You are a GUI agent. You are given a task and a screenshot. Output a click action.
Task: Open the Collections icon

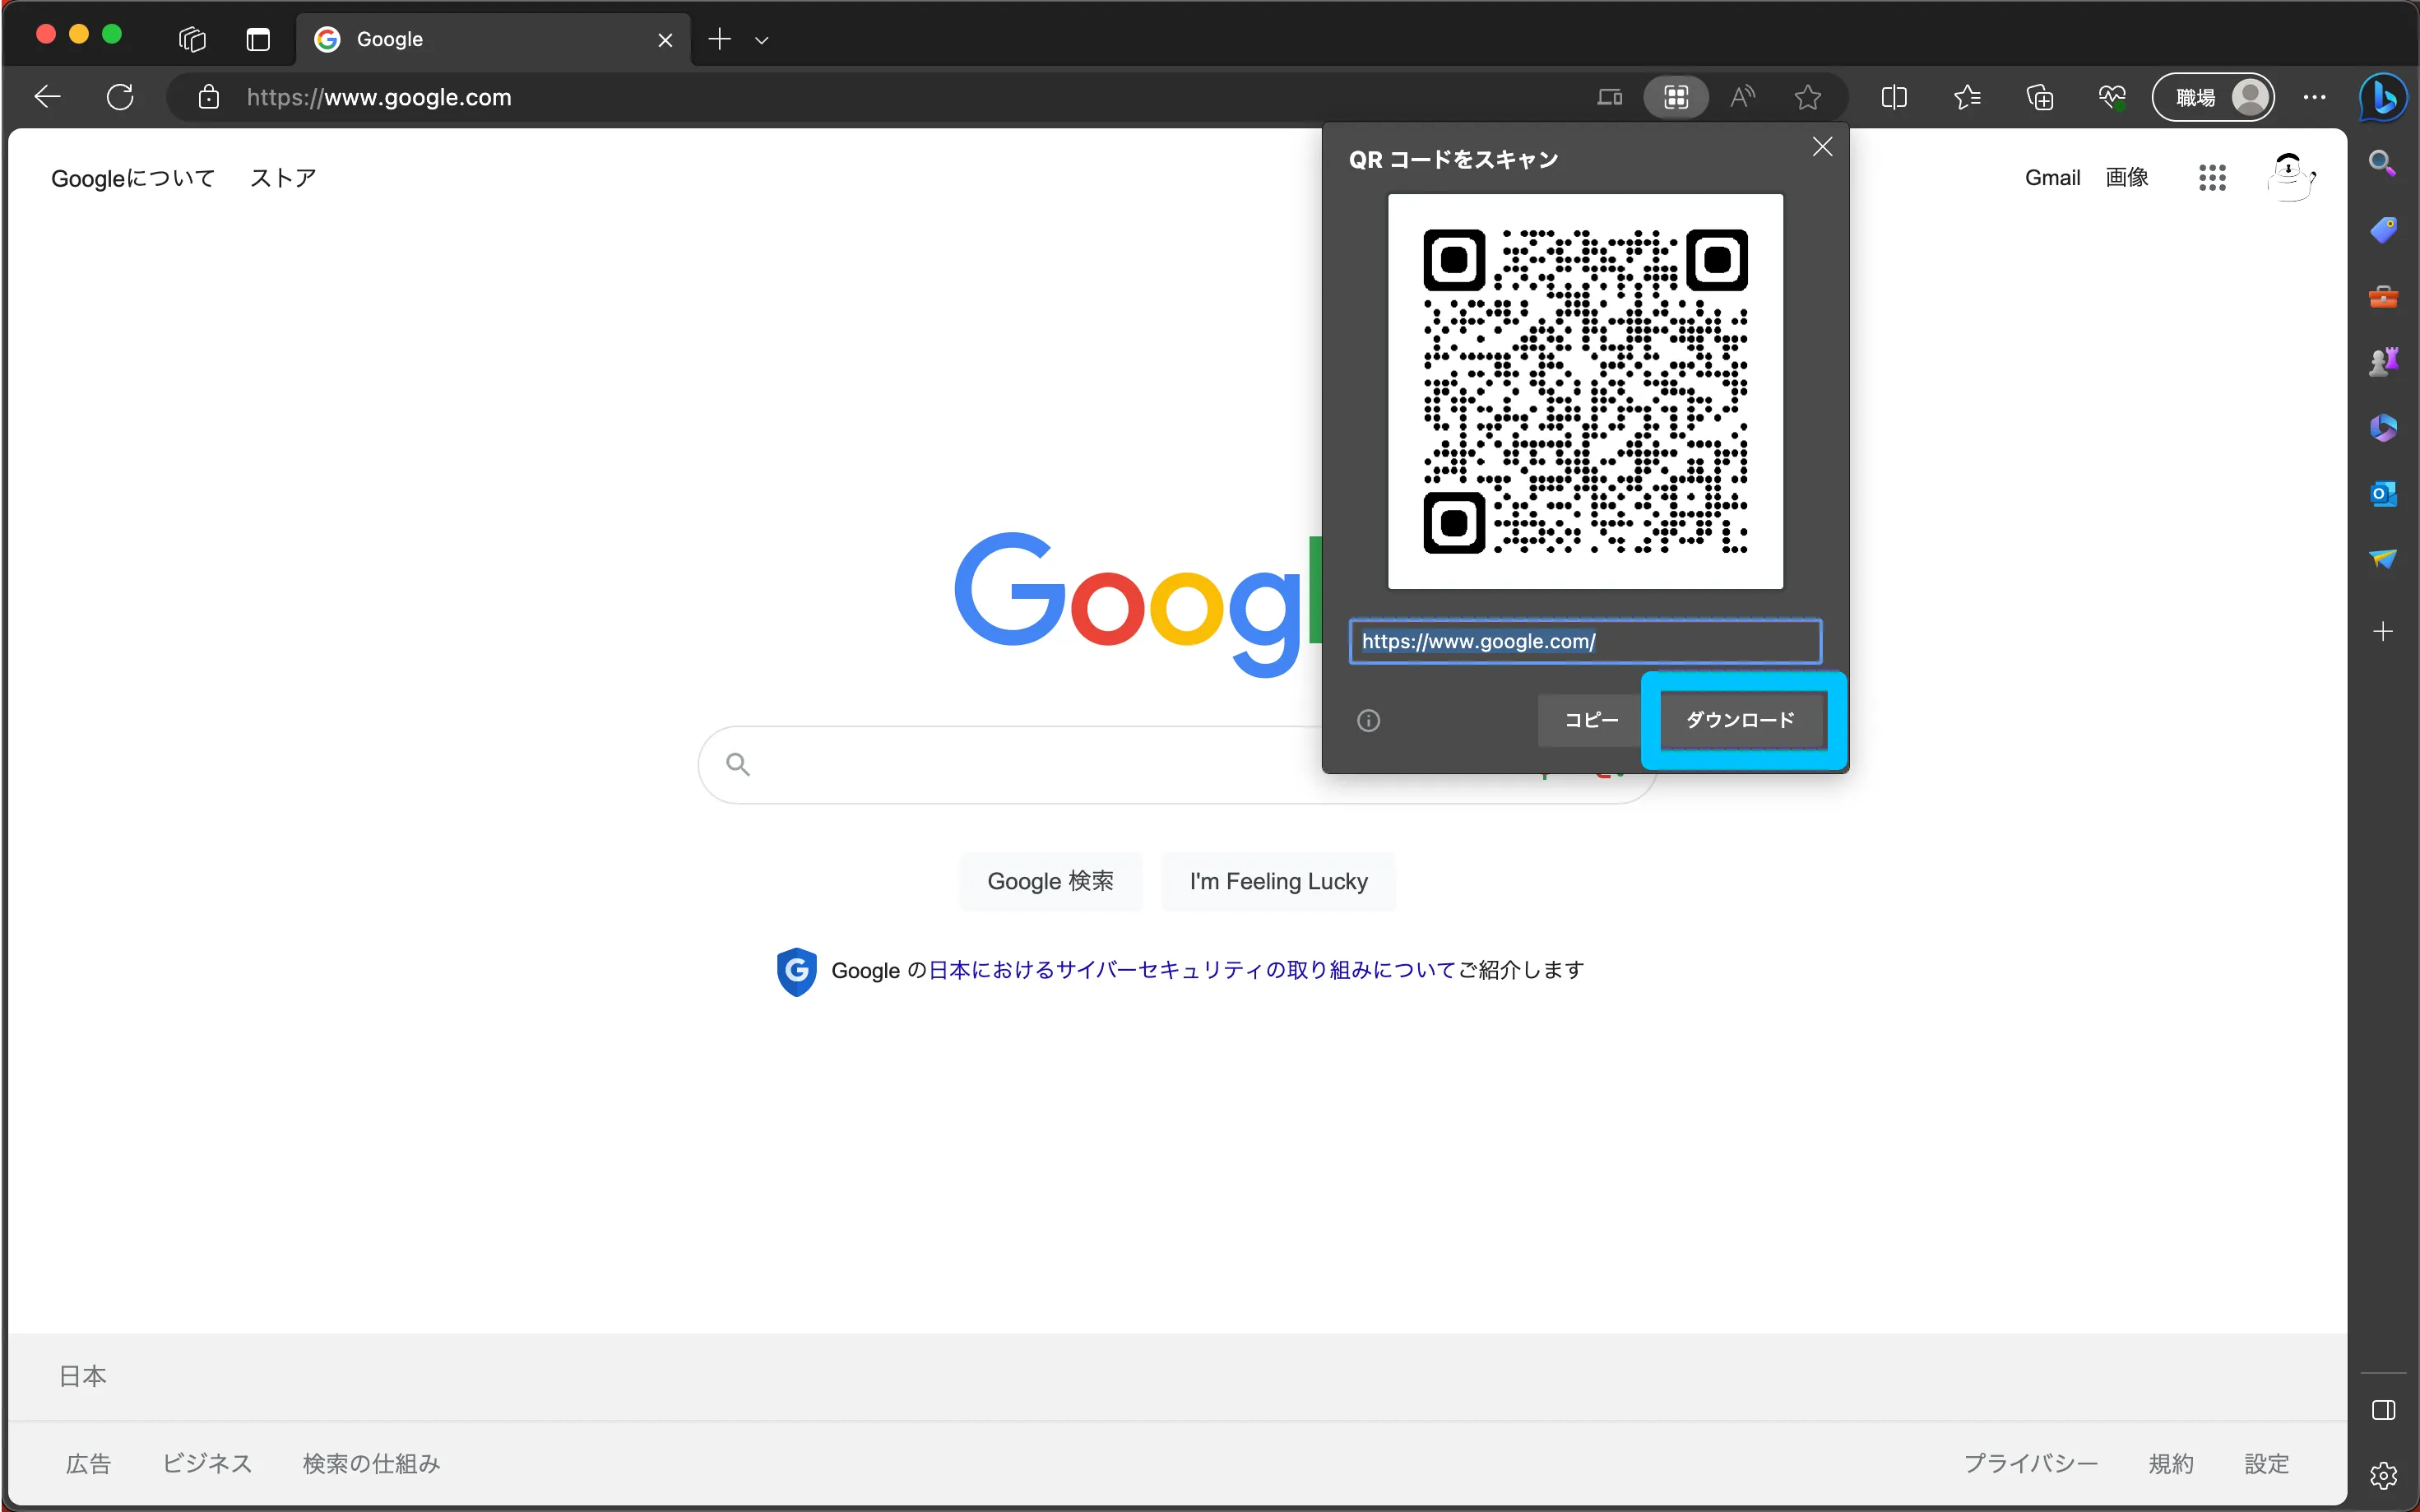[2040, 97]
